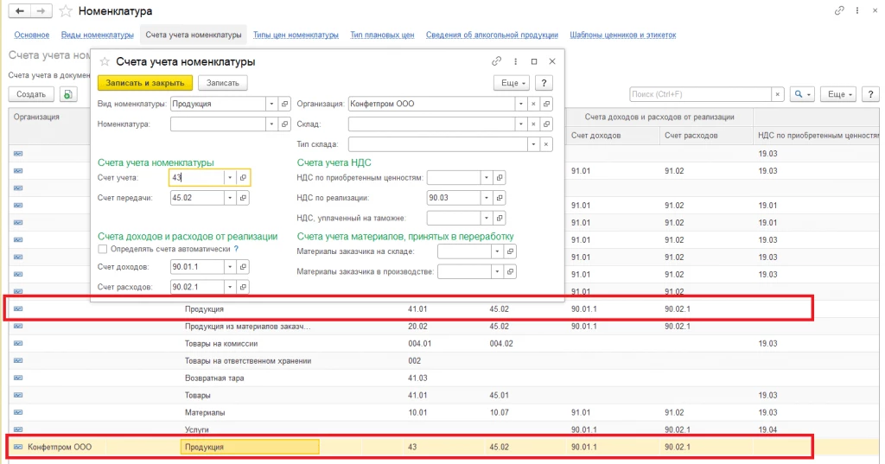Click the ? hint next to Определять счета автоматически
The image size is (885, 464).
point(236,249)
